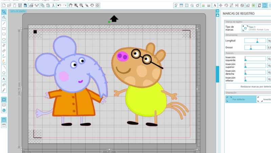Click the Inserción izquierda value field
Viewport: 271px width, 153px height.
[x=269, y=59]
